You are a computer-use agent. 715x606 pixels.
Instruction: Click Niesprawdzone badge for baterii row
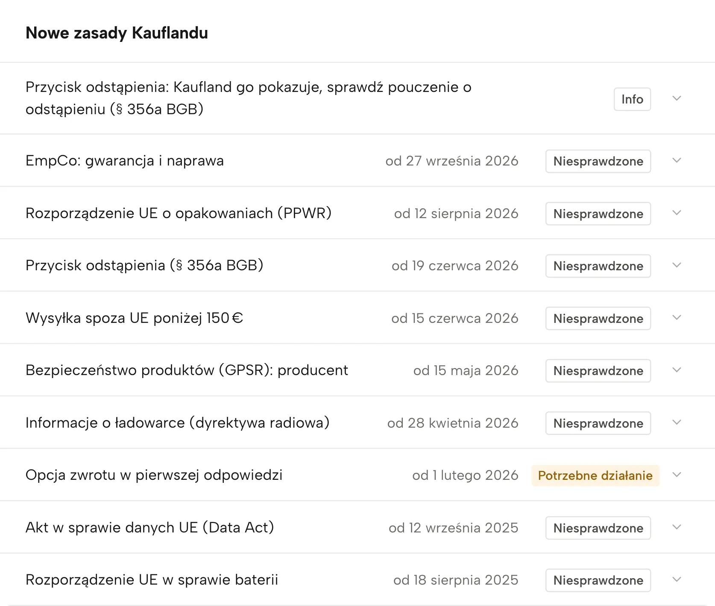click(x=598, y=580)
